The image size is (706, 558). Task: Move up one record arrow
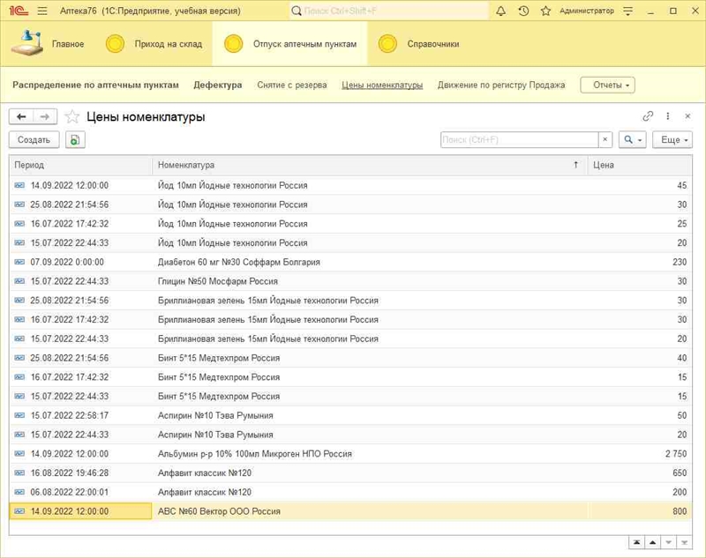tap(652, 543)
